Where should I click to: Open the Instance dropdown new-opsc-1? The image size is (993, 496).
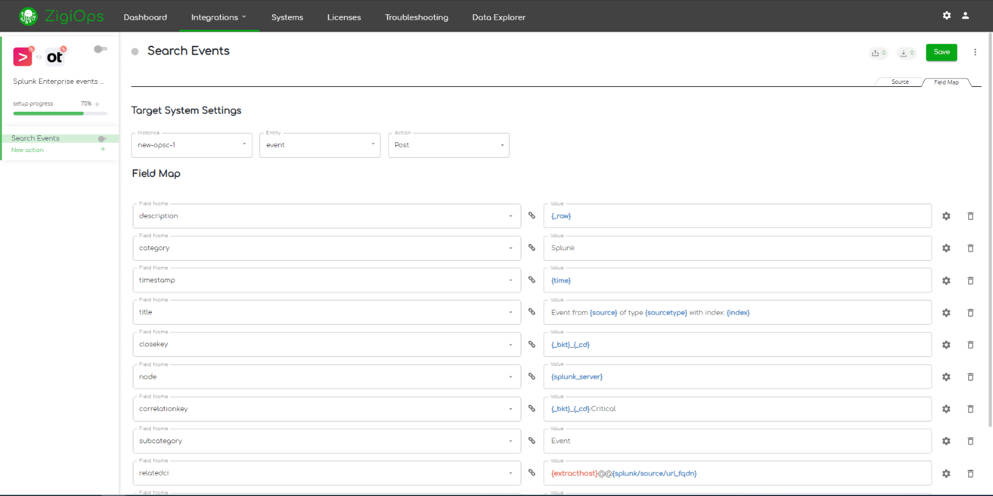coord(192,145)
